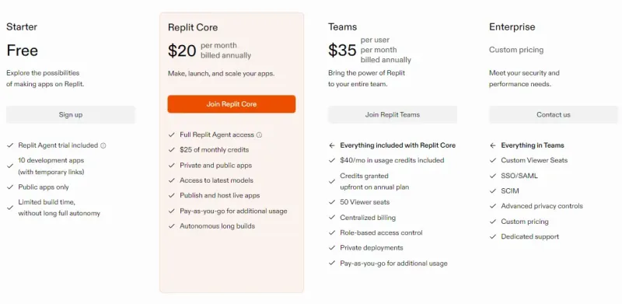Select the Join Replit Teams button
Screen dimensions: 622x304
click(393, 115)
